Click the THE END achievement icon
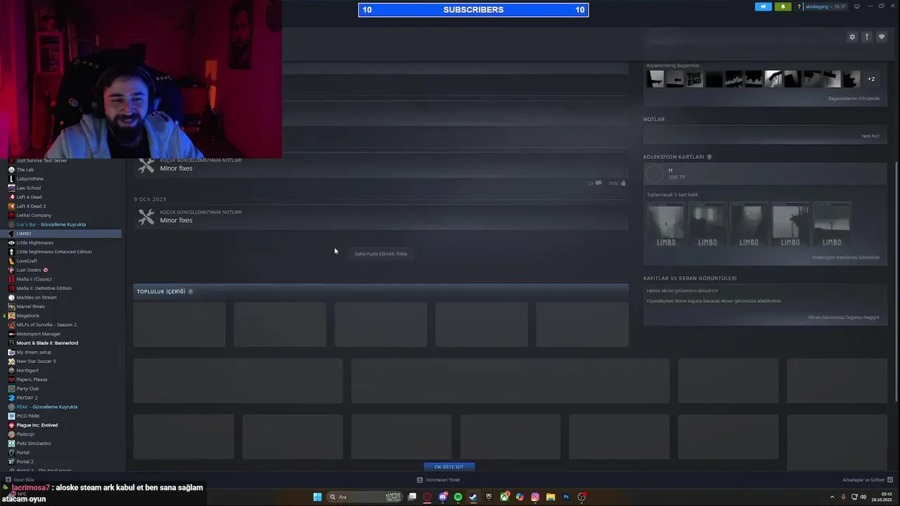This screenshot has height=506, width=900. tap(694, 79)
